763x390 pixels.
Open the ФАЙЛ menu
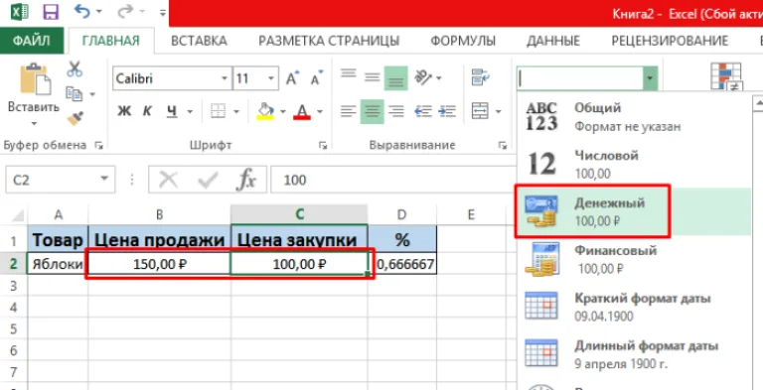[x=32, y=41]
